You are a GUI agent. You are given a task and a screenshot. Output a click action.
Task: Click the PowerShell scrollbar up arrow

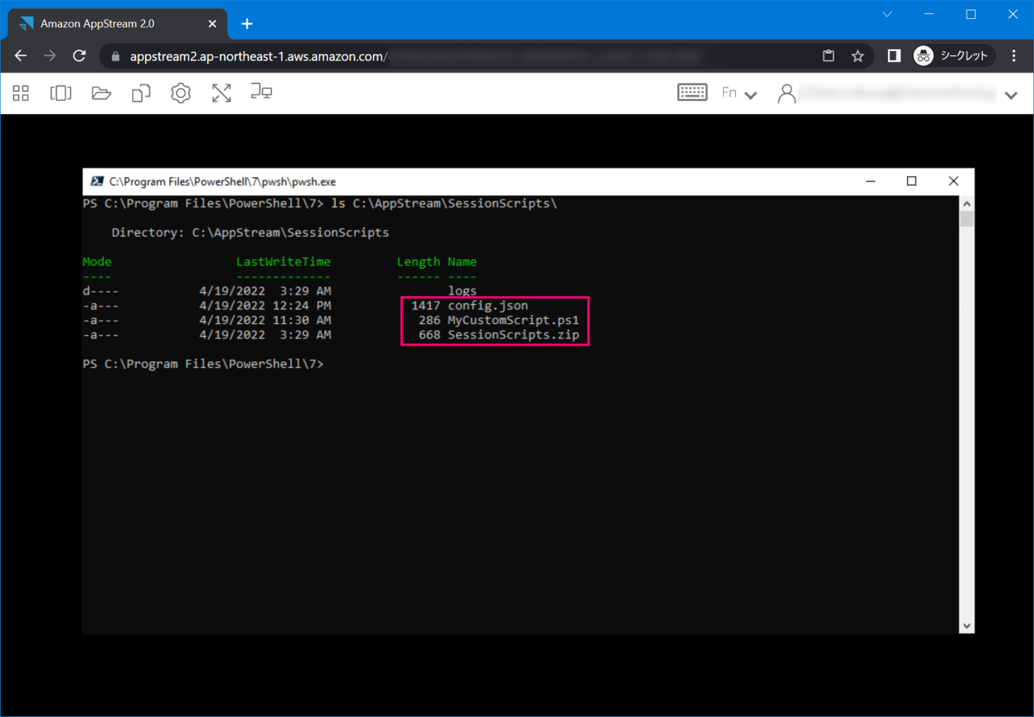(967, 203)
